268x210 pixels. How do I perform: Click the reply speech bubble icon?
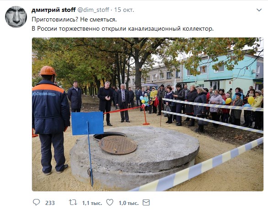coord(36,202)
